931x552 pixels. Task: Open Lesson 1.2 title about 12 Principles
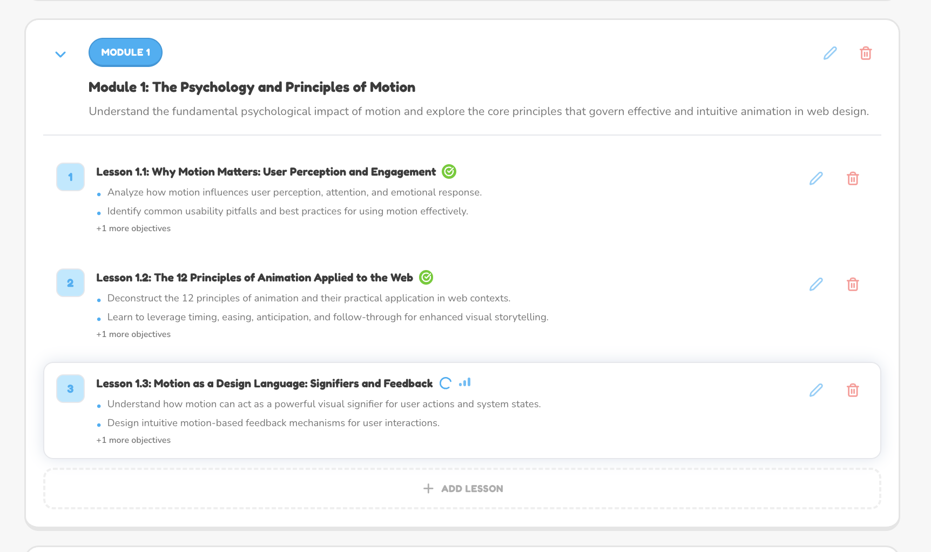point(254,278)
